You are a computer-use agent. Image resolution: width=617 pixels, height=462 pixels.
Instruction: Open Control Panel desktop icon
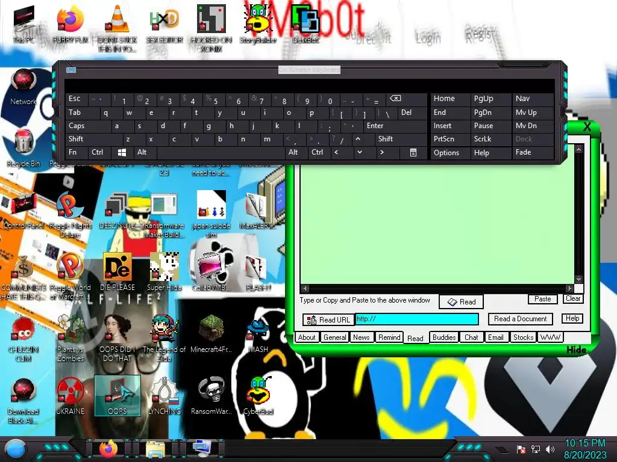pyautogui.click(x=23, y=211)
